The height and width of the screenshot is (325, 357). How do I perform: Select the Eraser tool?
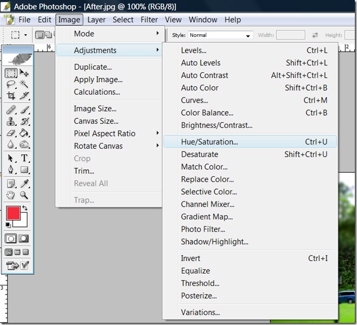11,133
